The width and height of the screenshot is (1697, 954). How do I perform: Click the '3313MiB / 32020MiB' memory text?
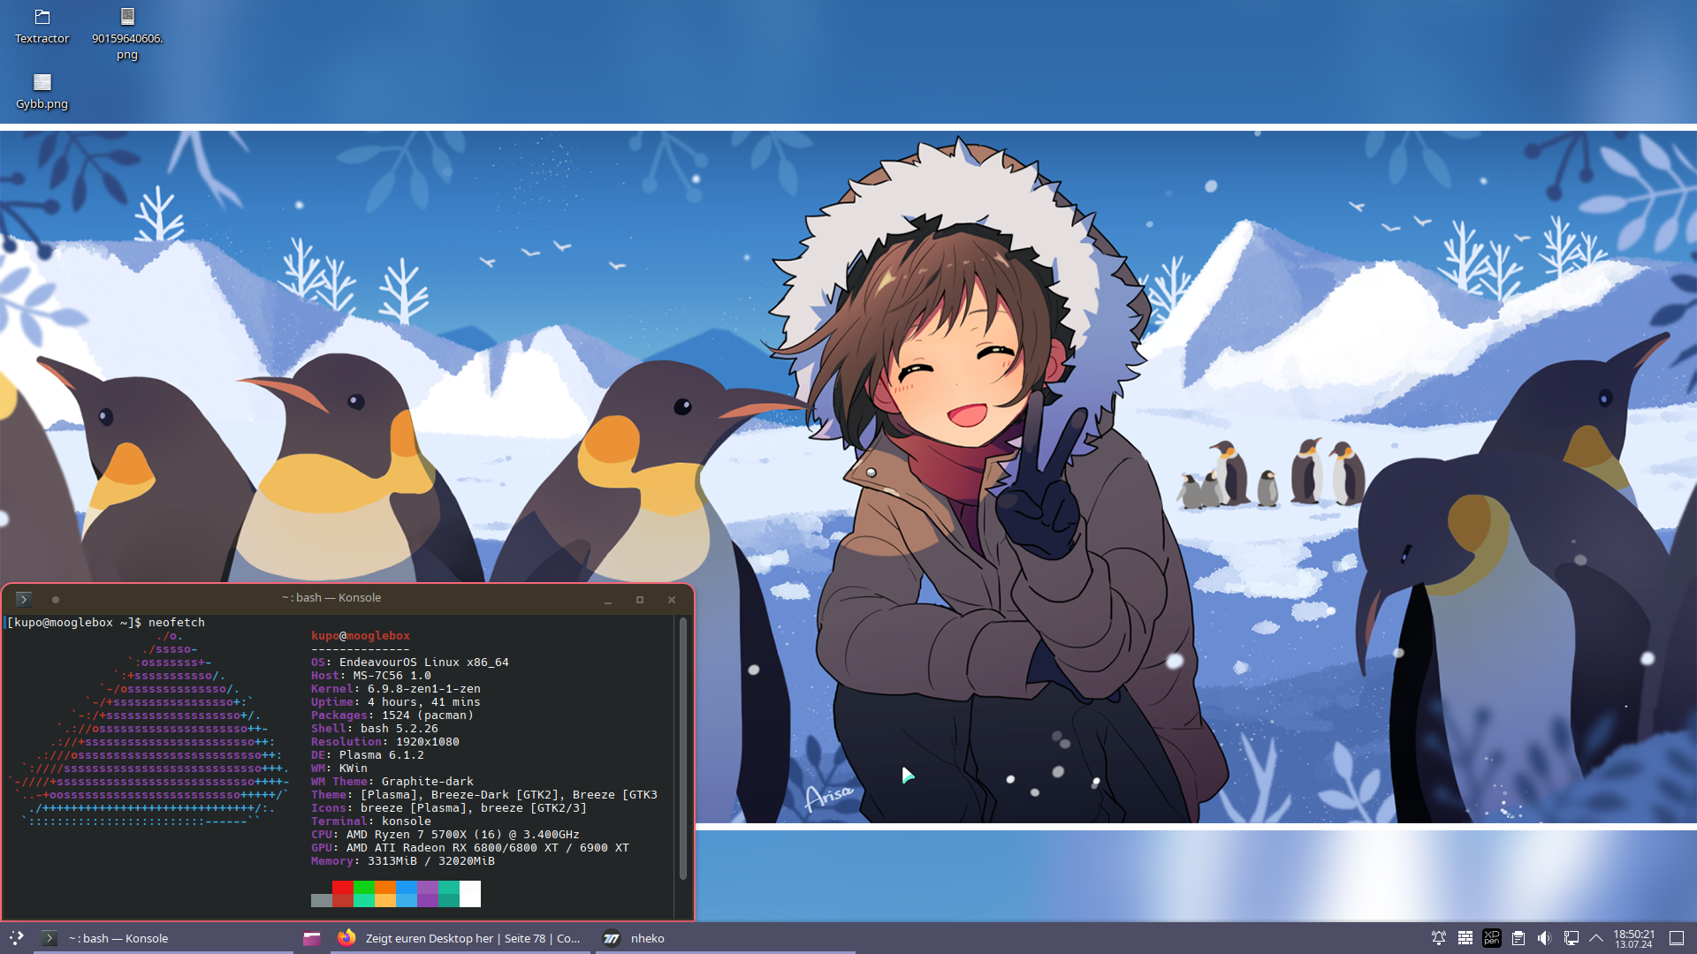click(x=431, y=861)
